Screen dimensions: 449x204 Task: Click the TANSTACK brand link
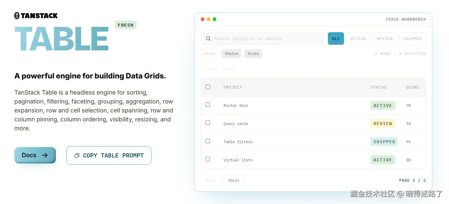click(x=36, y=16)
